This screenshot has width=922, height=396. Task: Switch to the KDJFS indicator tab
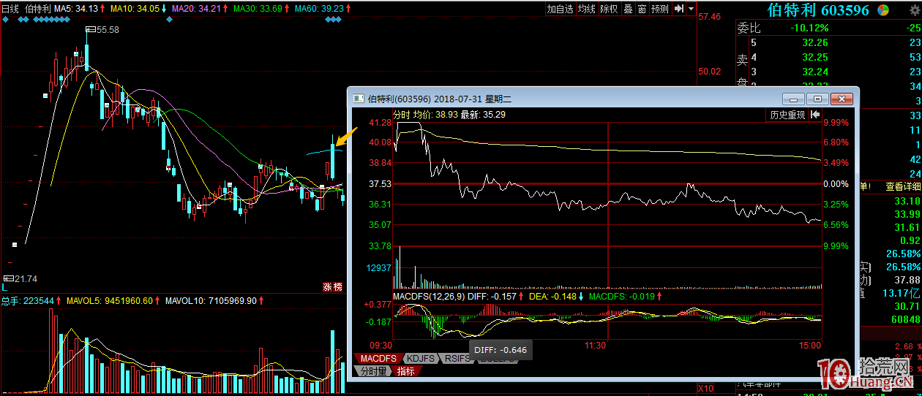pos(419,358)
